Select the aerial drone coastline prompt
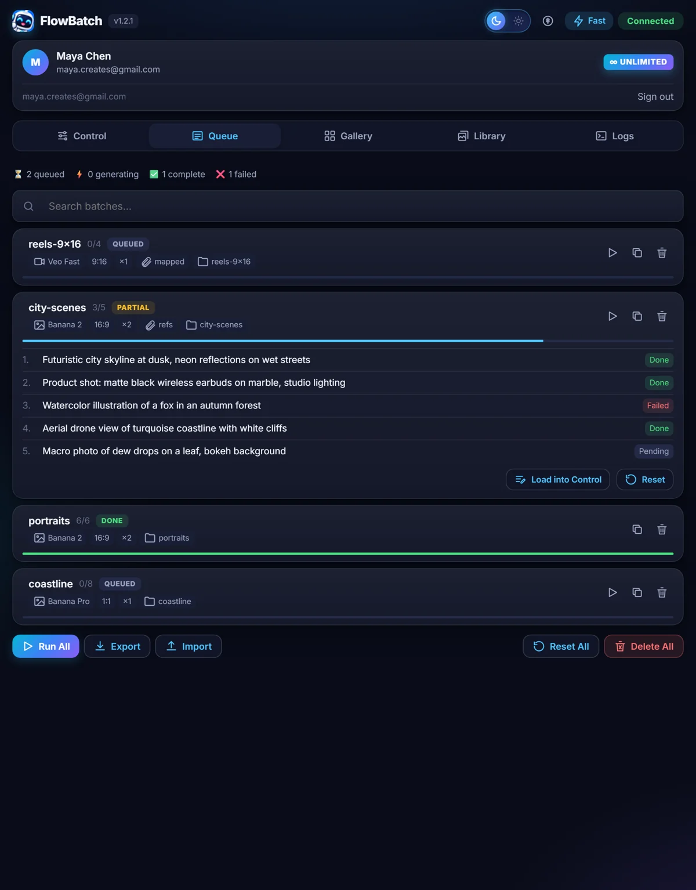Screen dimensions: 696x890 (x=165, y=428)
